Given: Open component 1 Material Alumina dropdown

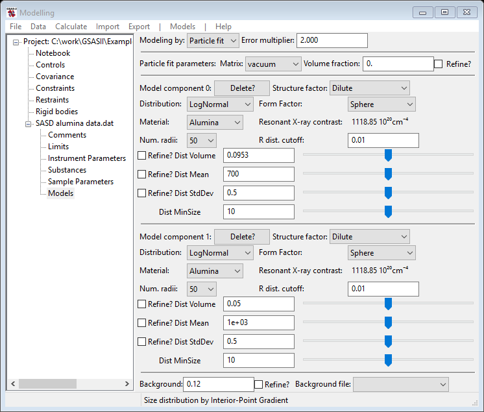Looking at the screenshot, I should (215, 271).
